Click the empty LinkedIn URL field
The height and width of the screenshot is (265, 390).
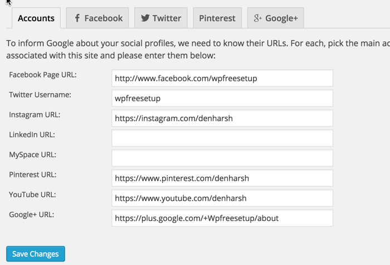point(222,138)
